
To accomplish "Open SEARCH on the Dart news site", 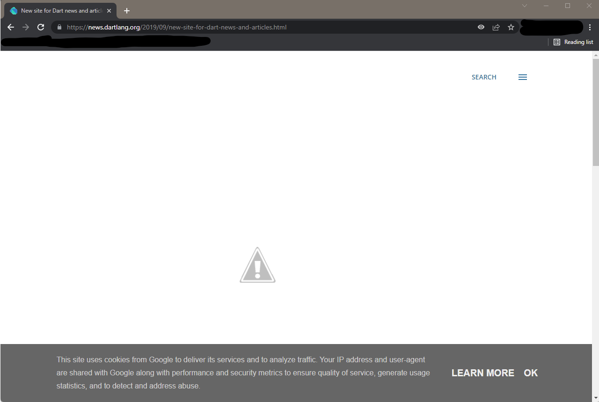I will (484, 77).
